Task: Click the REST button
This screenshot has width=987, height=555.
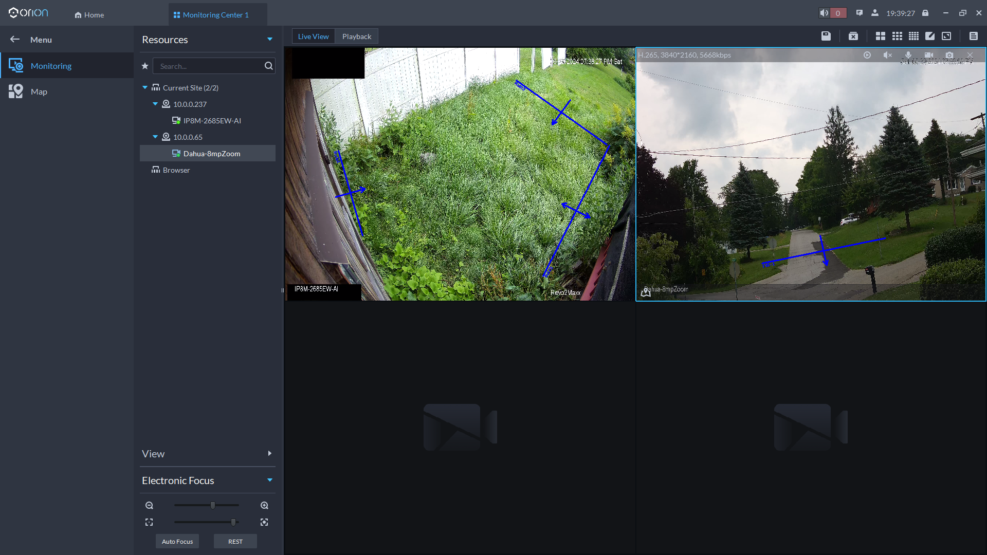Action: coord(235,542)
